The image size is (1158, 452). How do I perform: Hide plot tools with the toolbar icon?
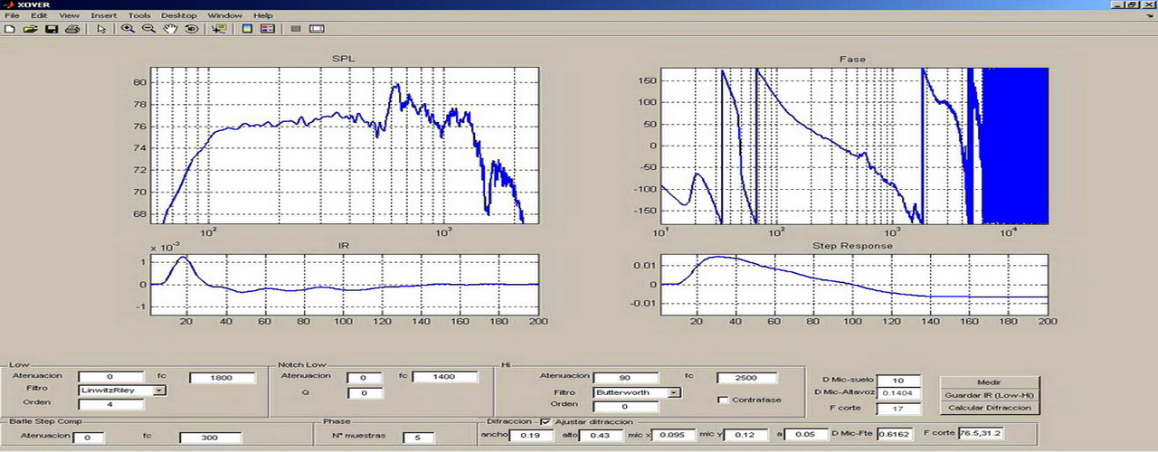[x=296, y=29]
